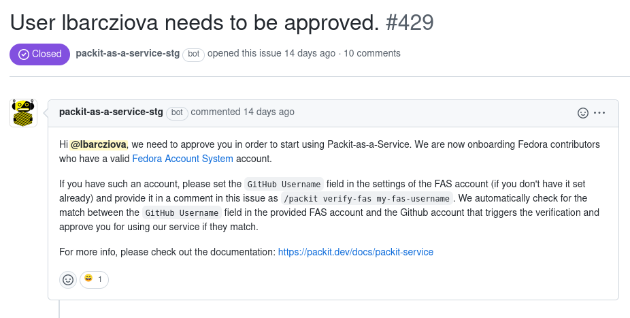
Task: Click the packit bot avatar image
Action: point(23,113)
